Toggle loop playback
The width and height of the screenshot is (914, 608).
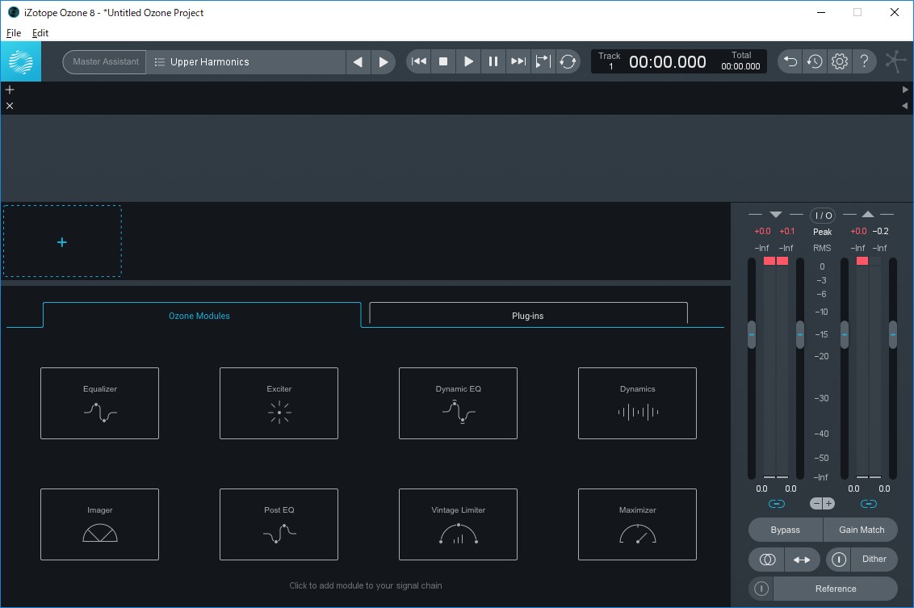[x=567, y=61]
